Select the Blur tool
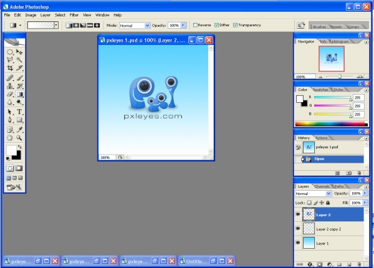Image resolution: width=374 pixels, height=268 pixels. coord(10,102)
